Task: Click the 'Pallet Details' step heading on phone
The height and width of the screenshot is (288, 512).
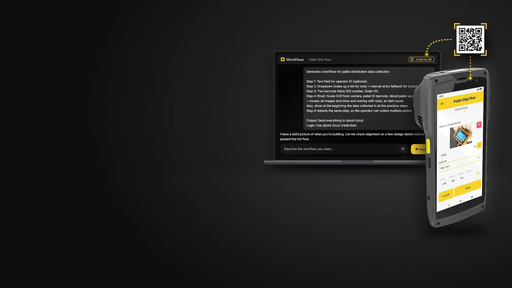Action: [x=461, y=109]
